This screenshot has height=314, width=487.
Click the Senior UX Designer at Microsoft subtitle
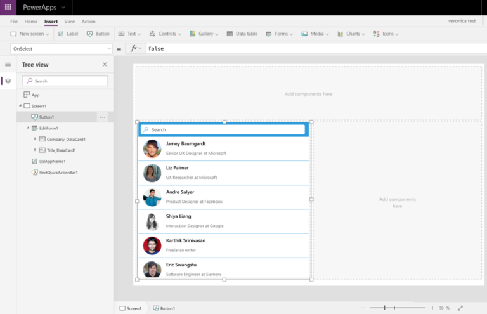[x=196, y=153]
